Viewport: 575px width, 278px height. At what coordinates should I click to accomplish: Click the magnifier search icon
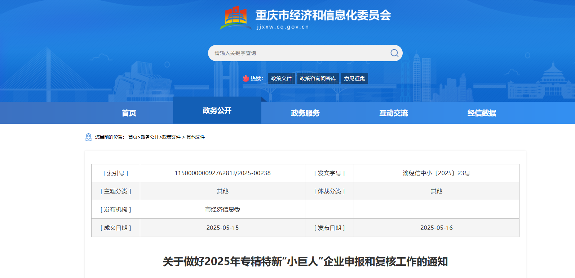(x=394, y=53)
